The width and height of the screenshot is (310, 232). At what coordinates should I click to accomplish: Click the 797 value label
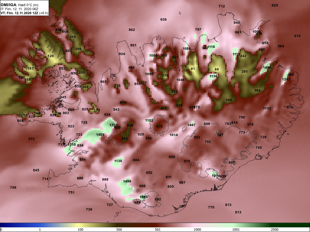(198, 29)
